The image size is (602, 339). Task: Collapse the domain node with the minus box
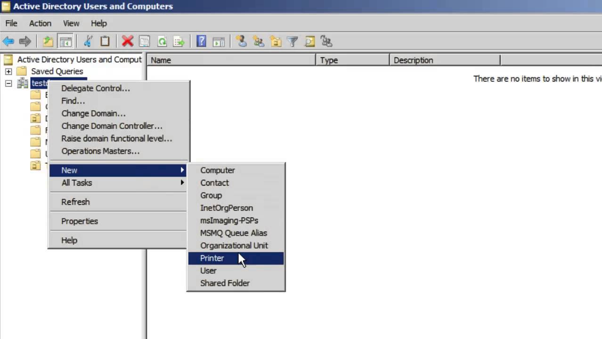point(8,83)
